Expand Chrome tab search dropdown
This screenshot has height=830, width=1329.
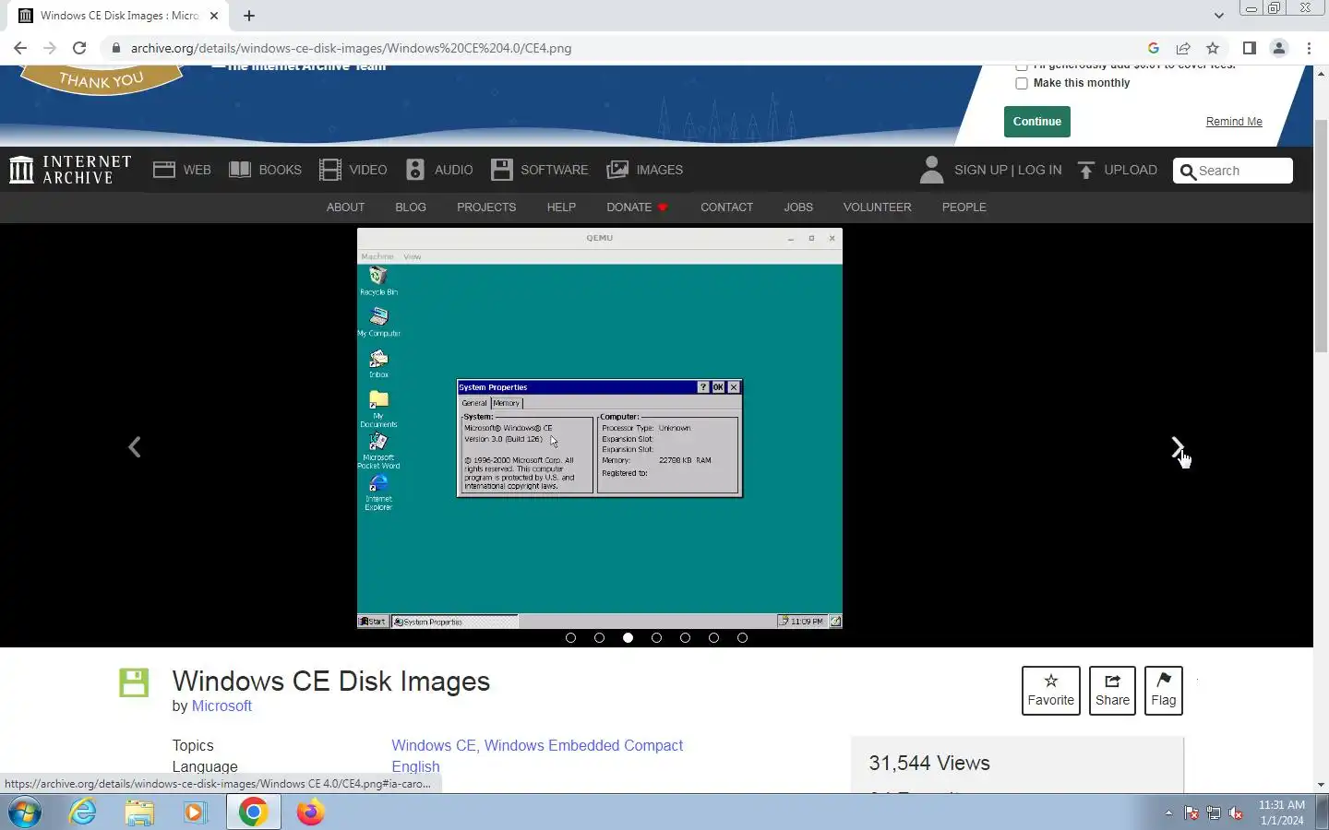tap(1219, 16)
